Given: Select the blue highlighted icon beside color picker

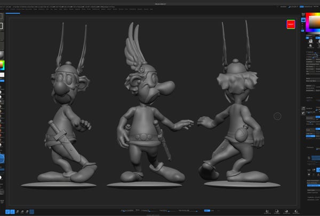Looking at the screenshot, I should [x=303, y=20].
